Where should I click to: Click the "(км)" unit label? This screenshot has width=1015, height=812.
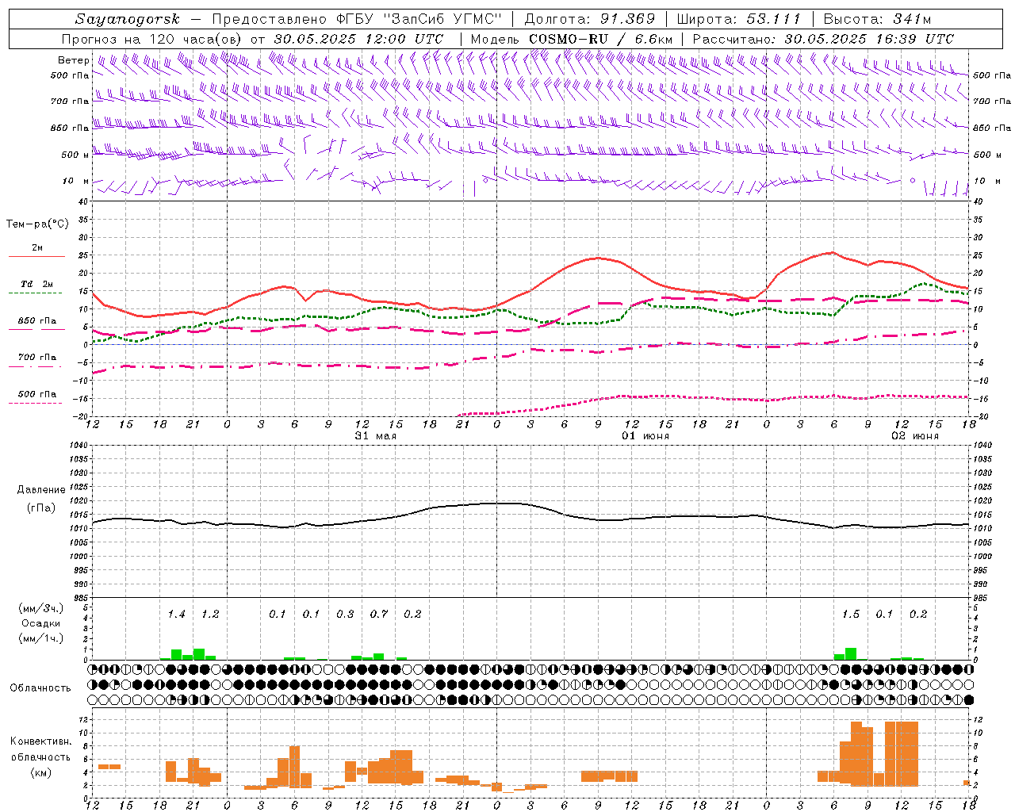(x=41, y=772)
